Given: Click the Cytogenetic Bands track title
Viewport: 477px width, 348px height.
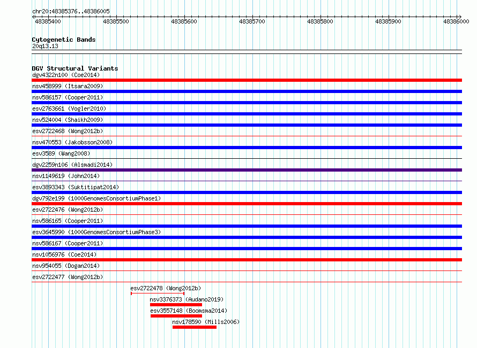Looking at the screenshot, I should pyautogui.click(x=64, y=40).
